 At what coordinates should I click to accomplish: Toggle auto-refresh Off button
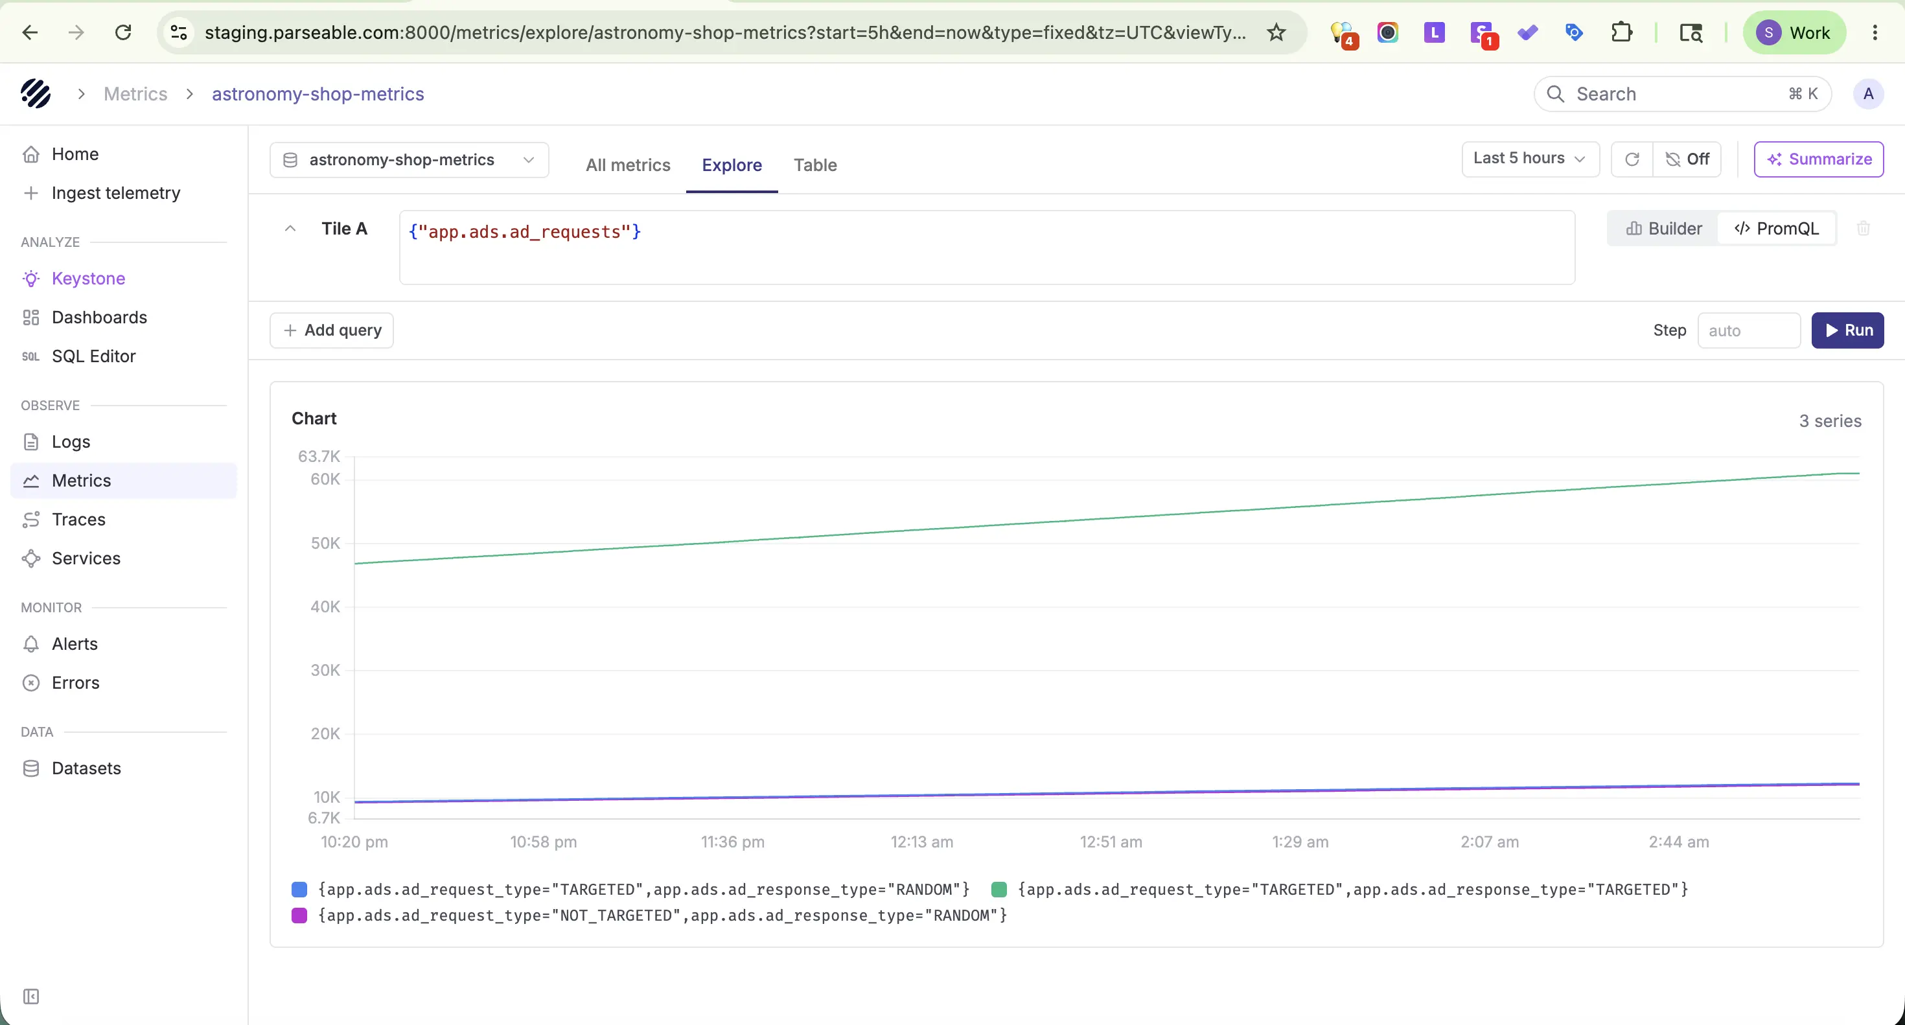1687,159
